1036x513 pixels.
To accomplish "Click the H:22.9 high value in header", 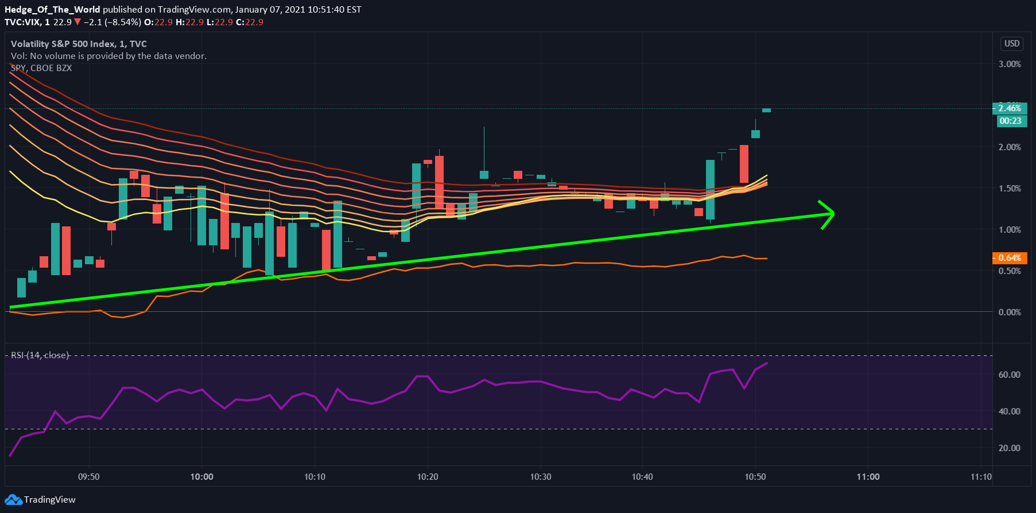I will click(189, 22).
